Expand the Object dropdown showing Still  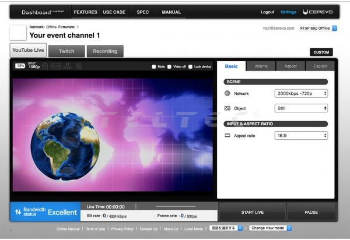[300, 108]
